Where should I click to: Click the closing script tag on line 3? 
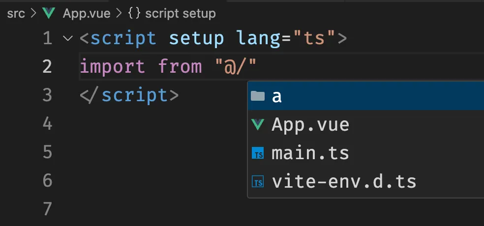[x=129, y=95]
